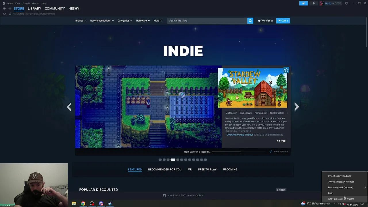Switch to the COMMUNITY tab
This screenshot has width=368, height=207.
[x=55, y=9]
